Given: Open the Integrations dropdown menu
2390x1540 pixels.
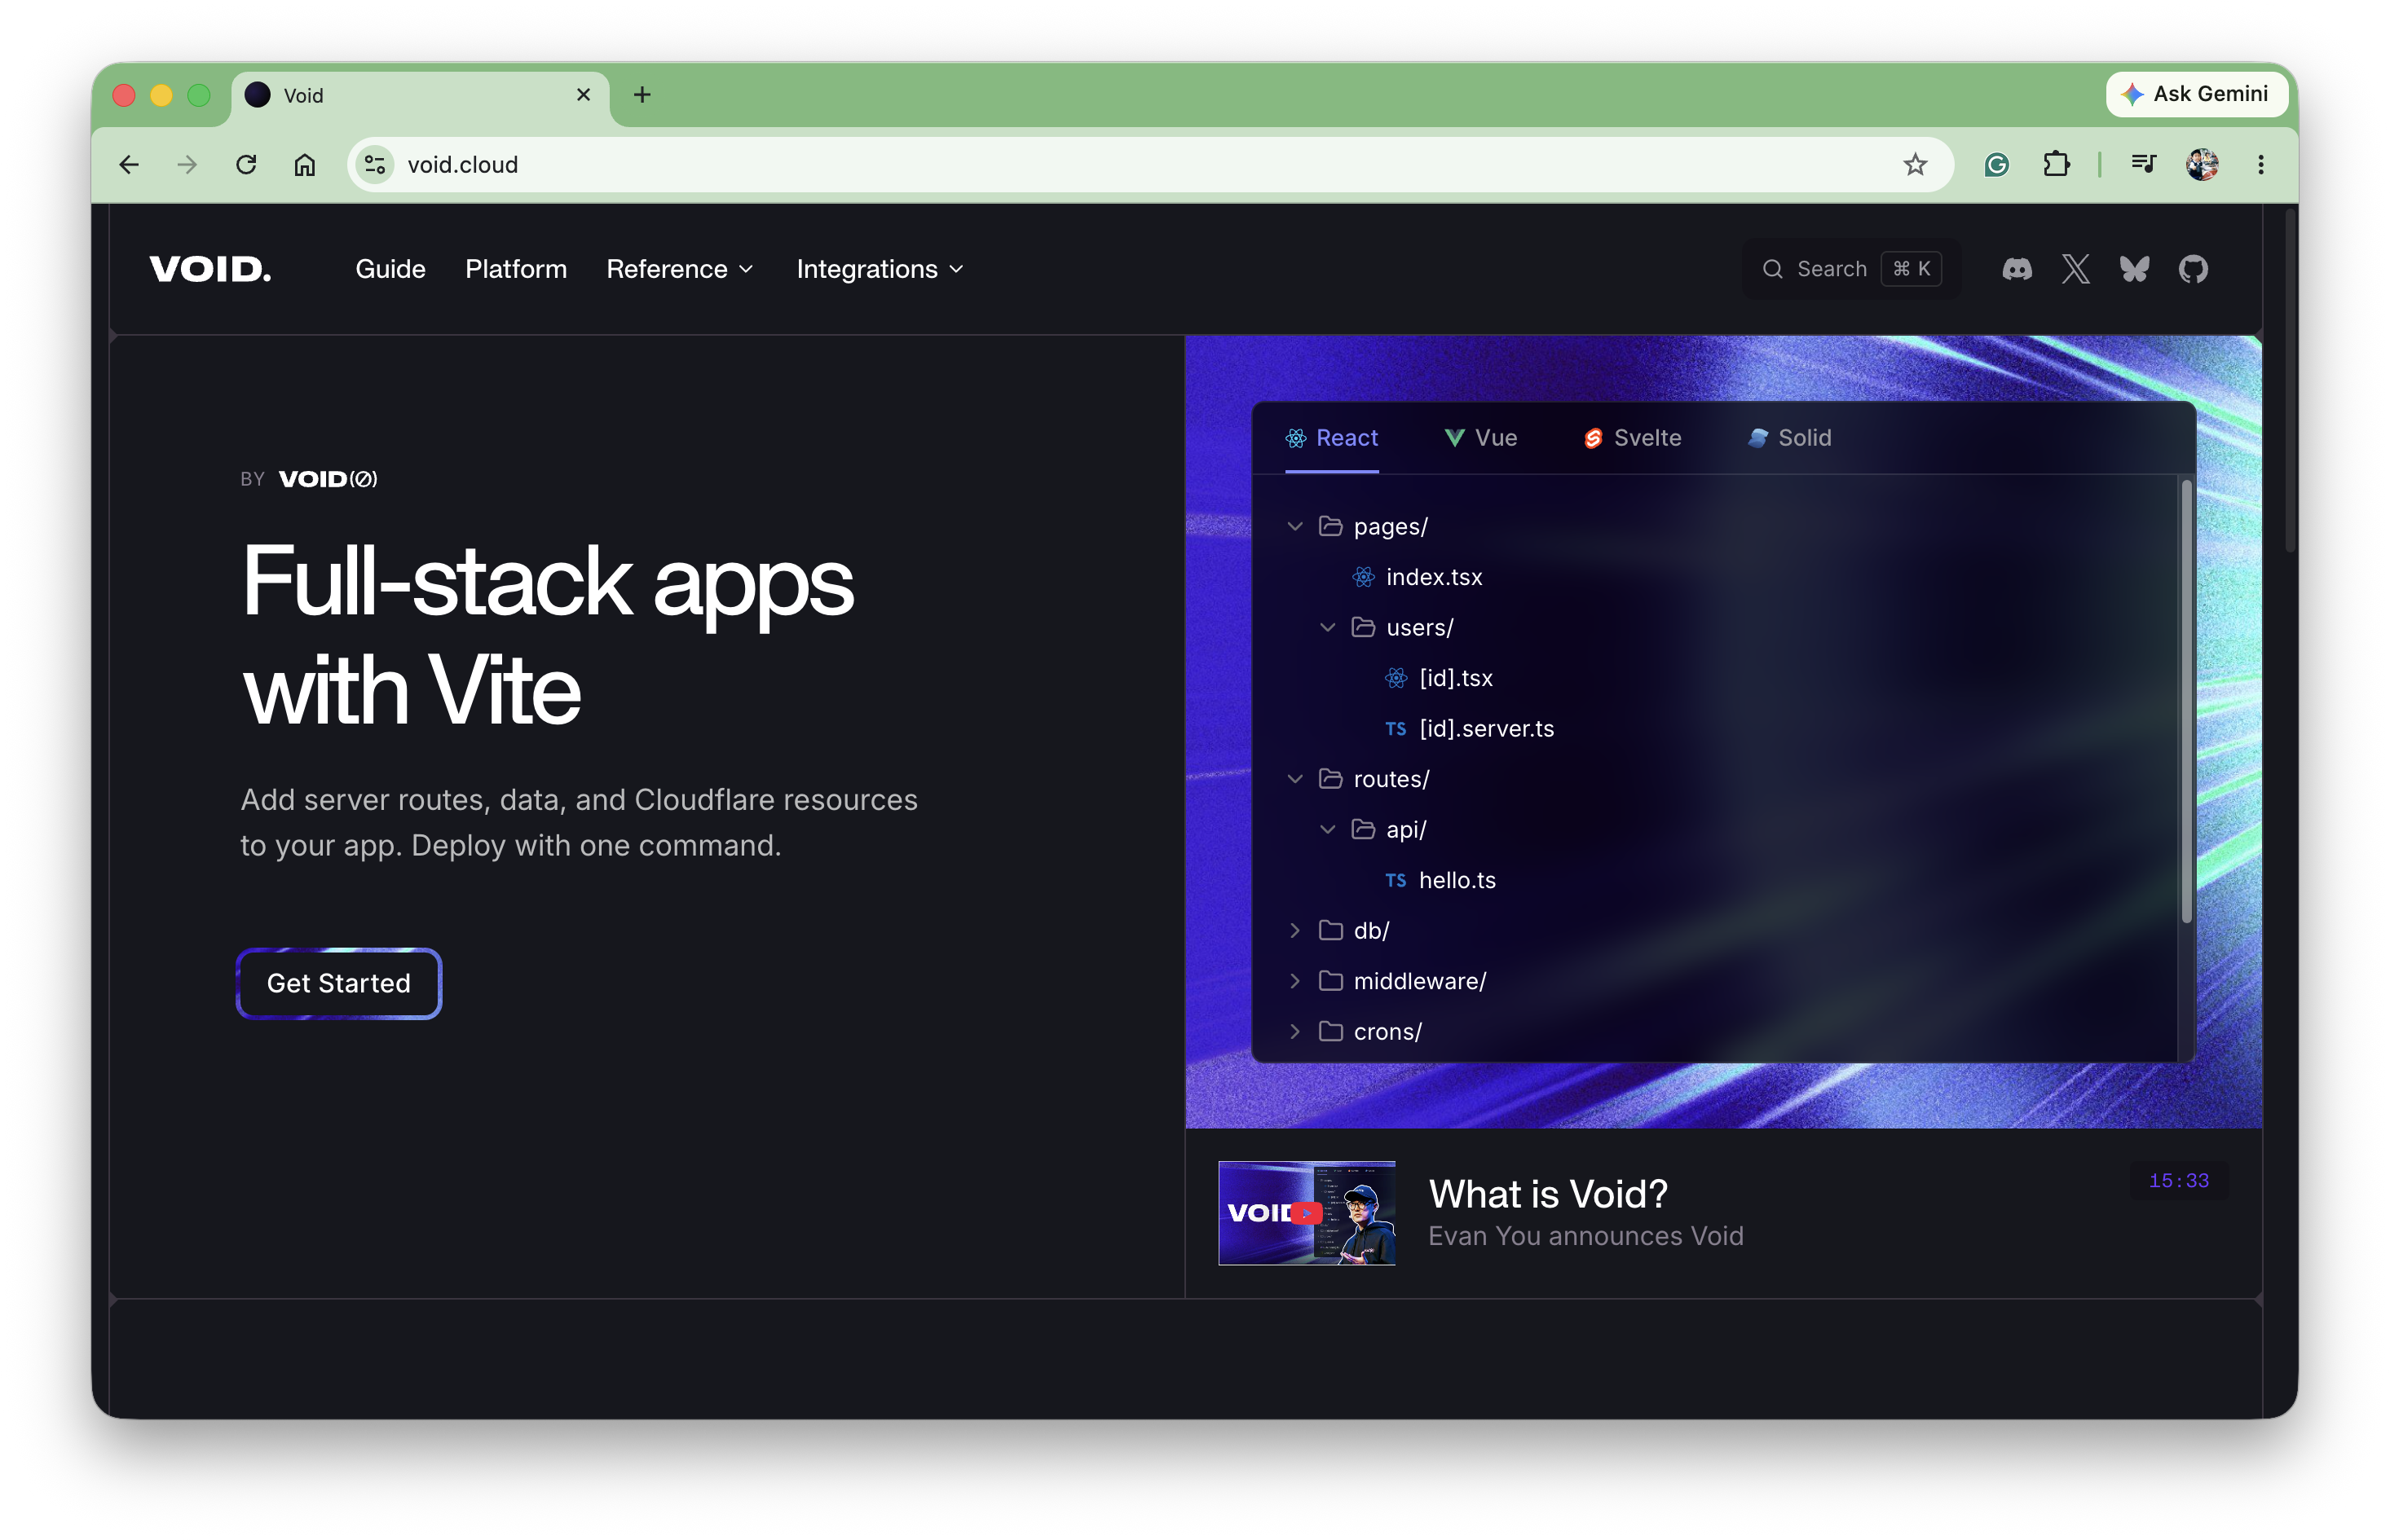Looking at the screenshot, I should pos(880,269).
